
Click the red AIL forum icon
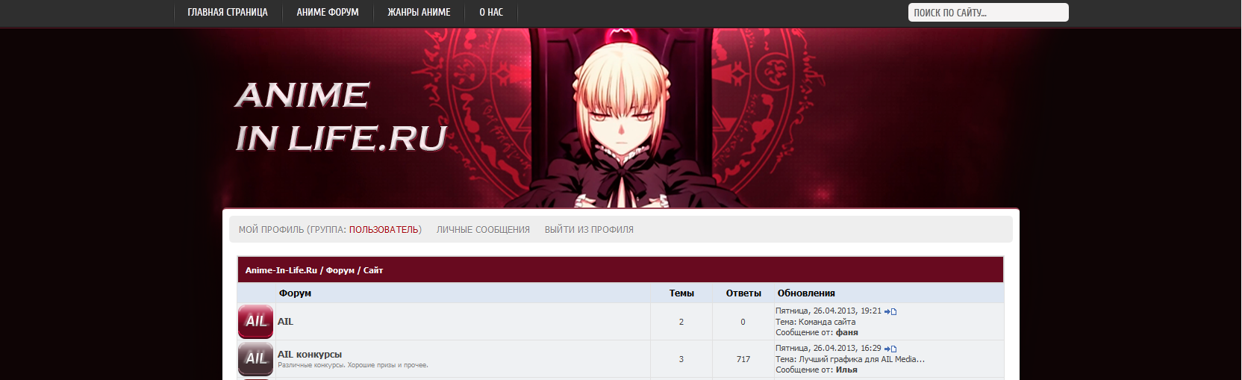pyautogui.click(x=256, y=321)
